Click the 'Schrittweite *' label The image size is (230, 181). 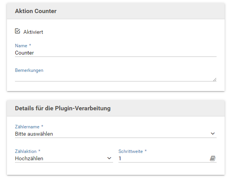coord(133,151)
